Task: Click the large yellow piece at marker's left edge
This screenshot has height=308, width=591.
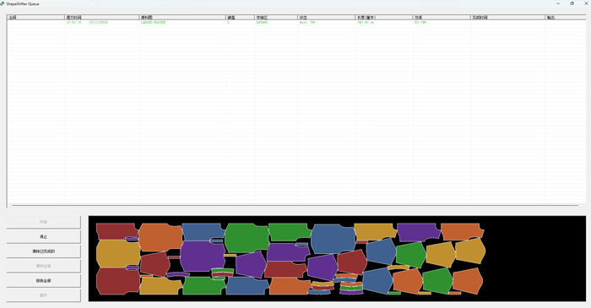Action: [x=118, y=254]
